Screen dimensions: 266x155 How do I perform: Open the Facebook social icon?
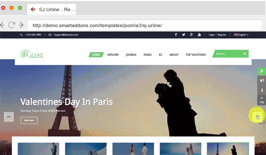(x=176, y=35)
